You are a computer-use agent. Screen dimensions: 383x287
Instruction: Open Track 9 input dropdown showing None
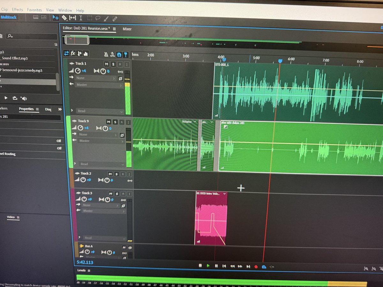click(x=97, y=135)
